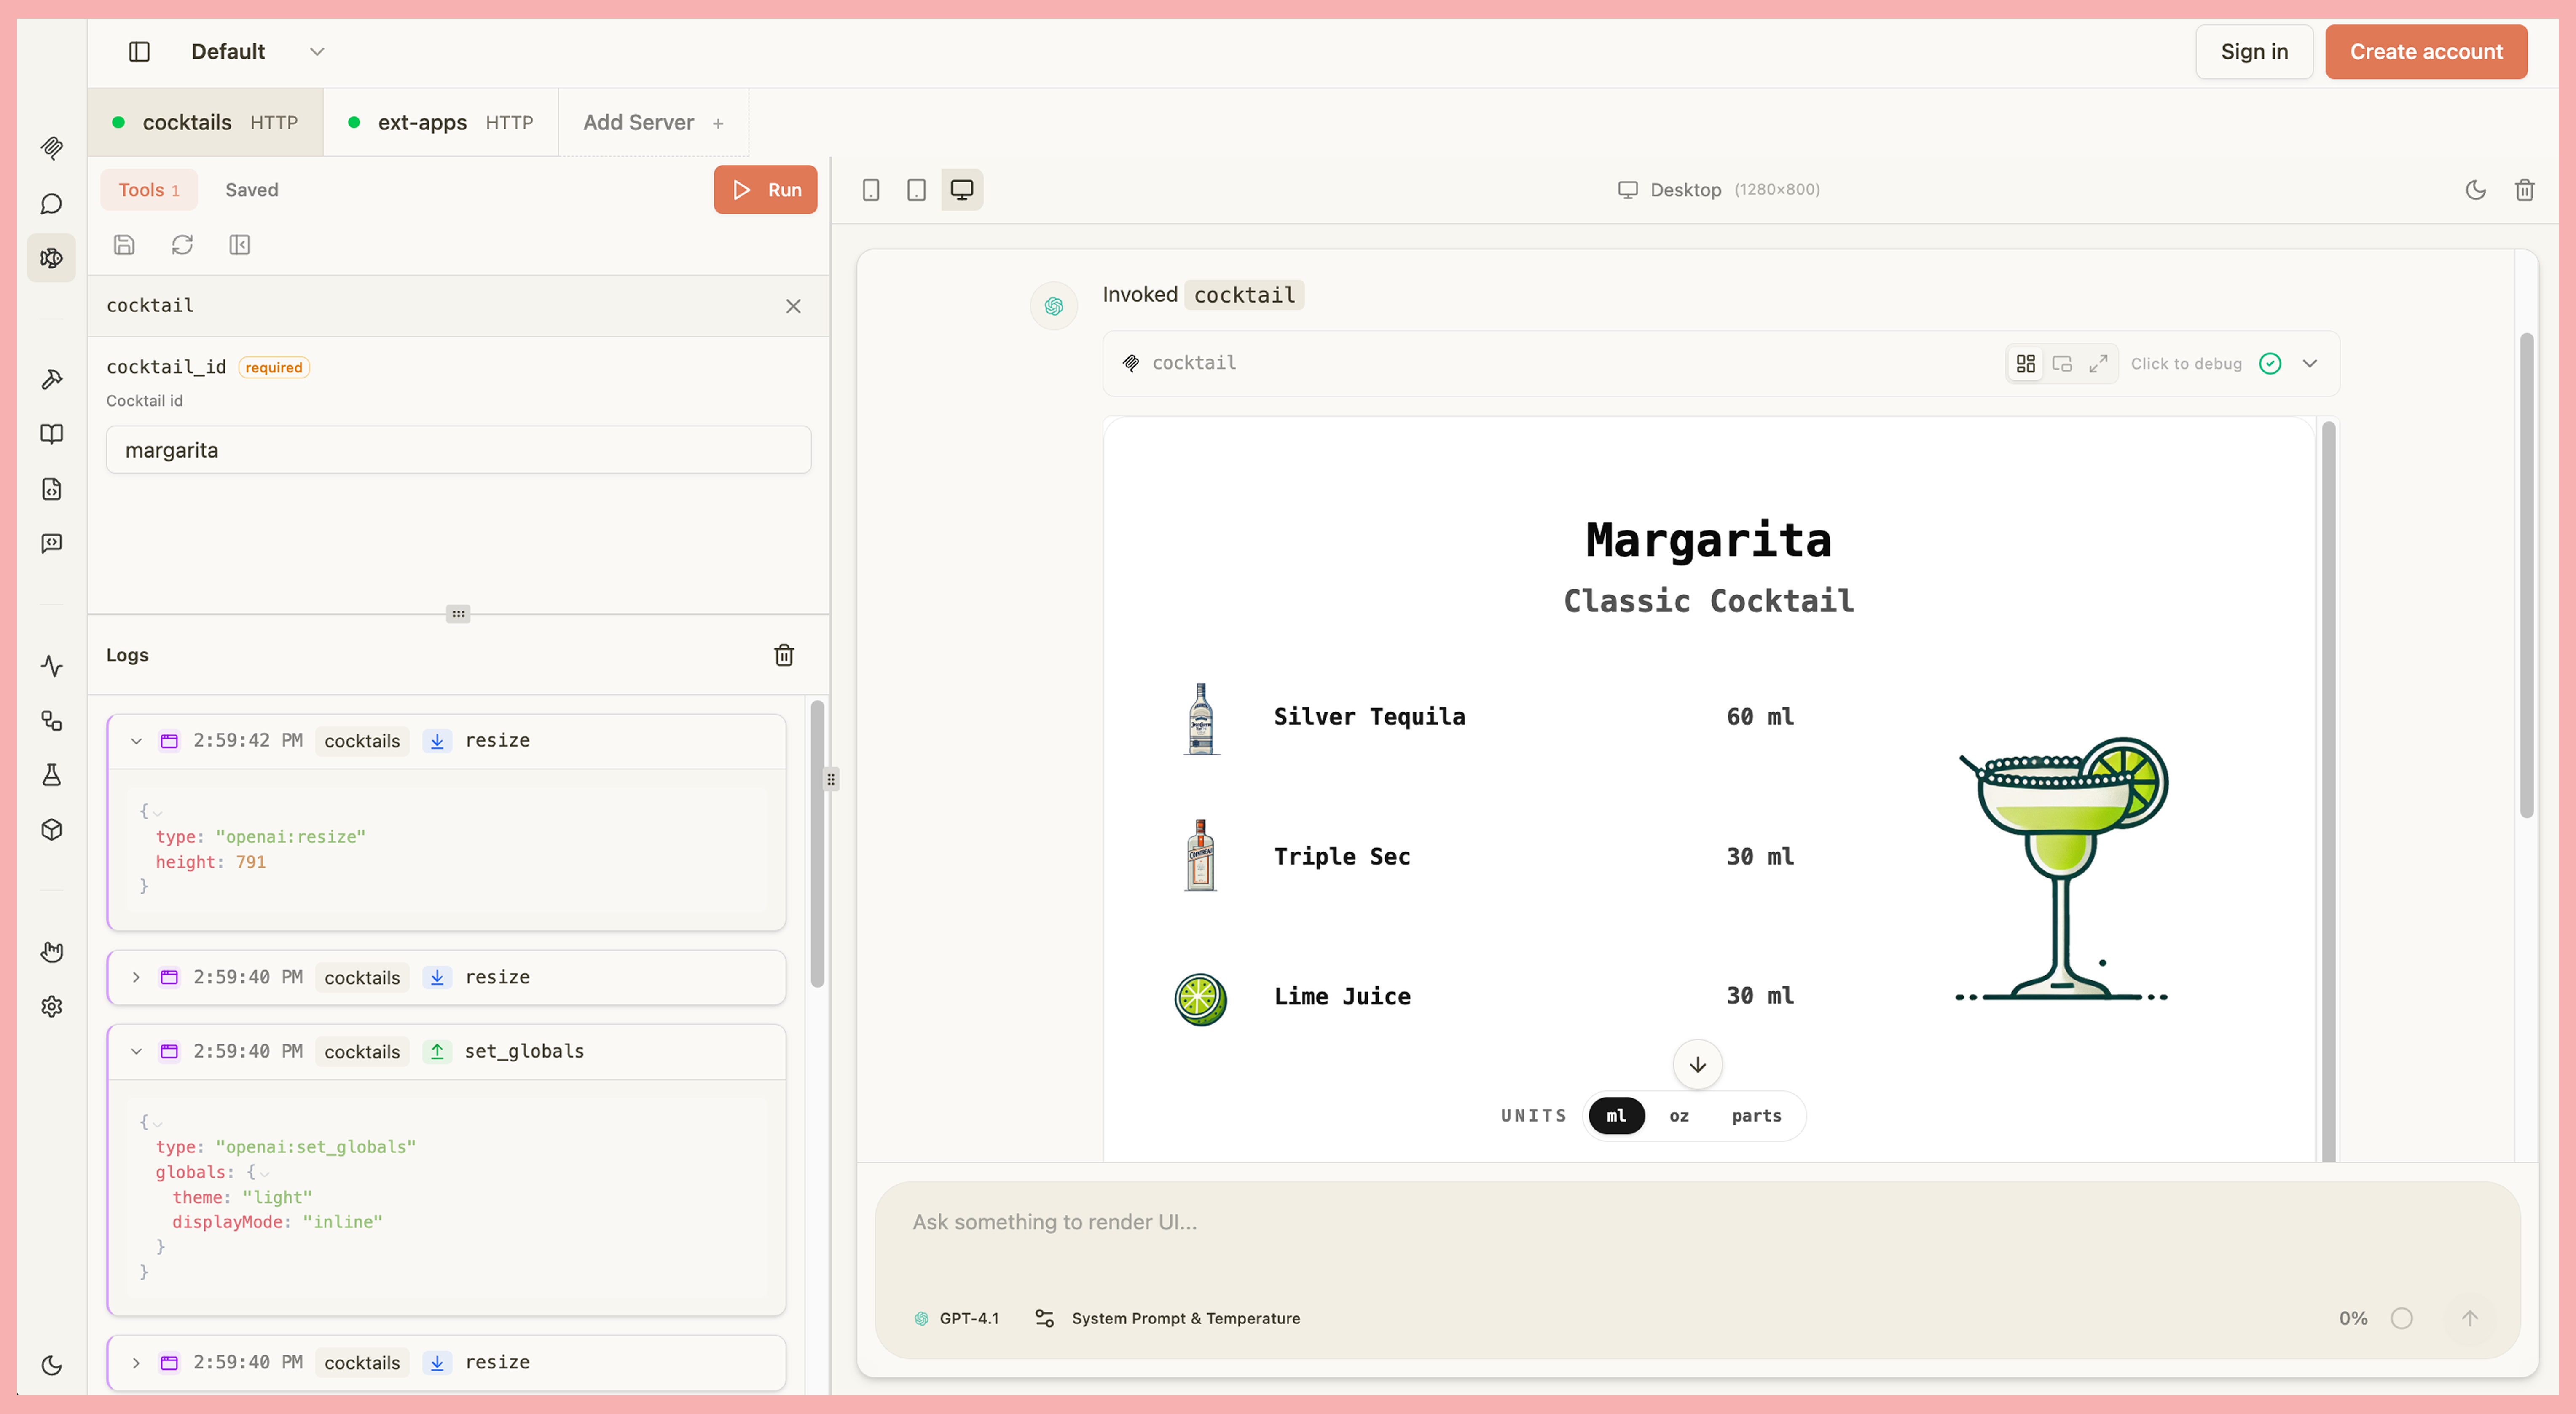Click Sign in
The height and width of the screenshot is (1414, 2576).
(2254, 52)
